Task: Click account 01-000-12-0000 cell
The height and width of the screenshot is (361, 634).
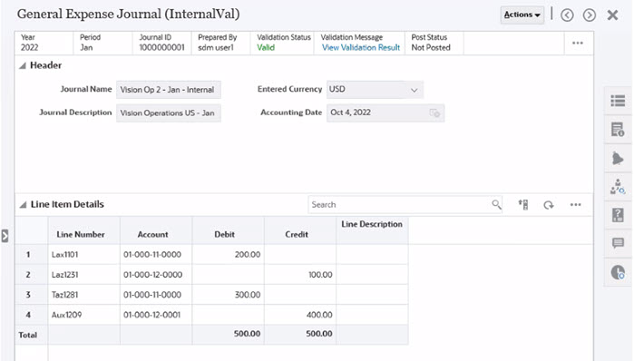Action: [156, 275]
